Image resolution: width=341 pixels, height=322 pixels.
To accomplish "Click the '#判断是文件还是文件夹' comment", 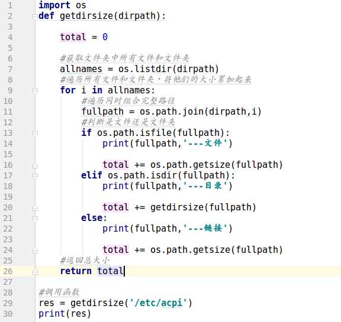I will tap(128, 122).
